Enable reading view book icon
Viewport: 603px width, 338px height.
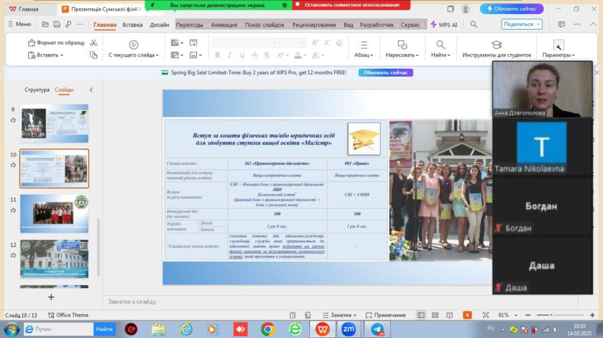coord(450,315)
